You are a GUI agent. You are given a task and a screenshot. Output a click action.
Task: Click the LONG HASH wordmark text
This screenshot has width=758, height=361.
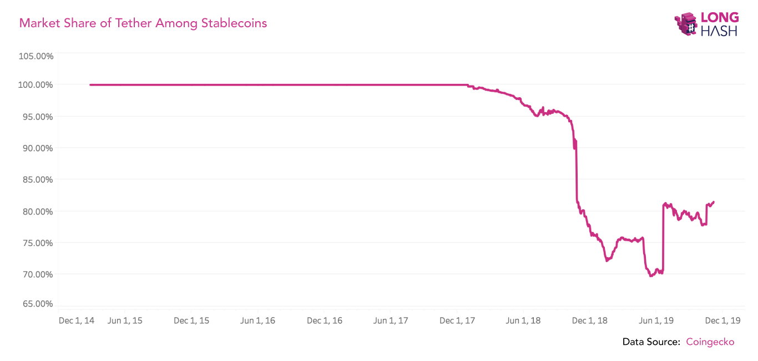[720, 24]
